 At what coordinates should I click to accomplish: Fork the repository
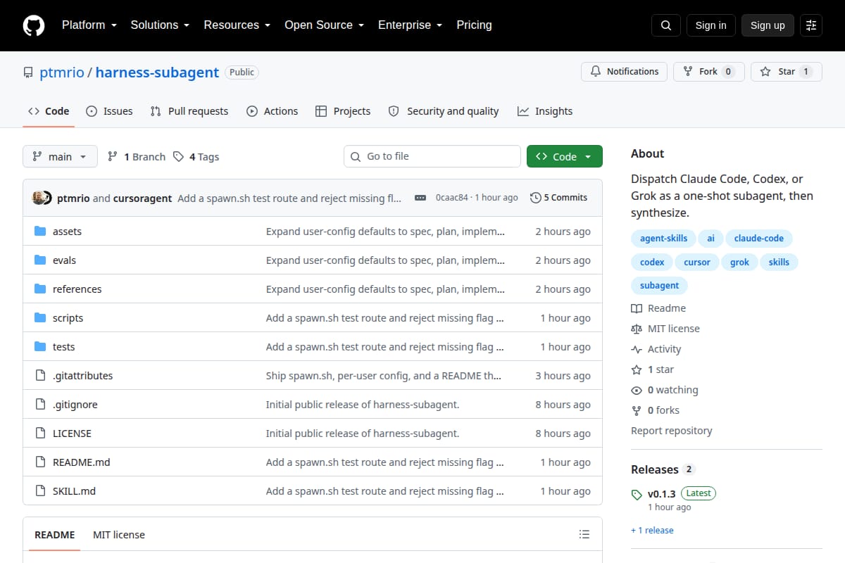pyautogui.click(x=708, y=72)
